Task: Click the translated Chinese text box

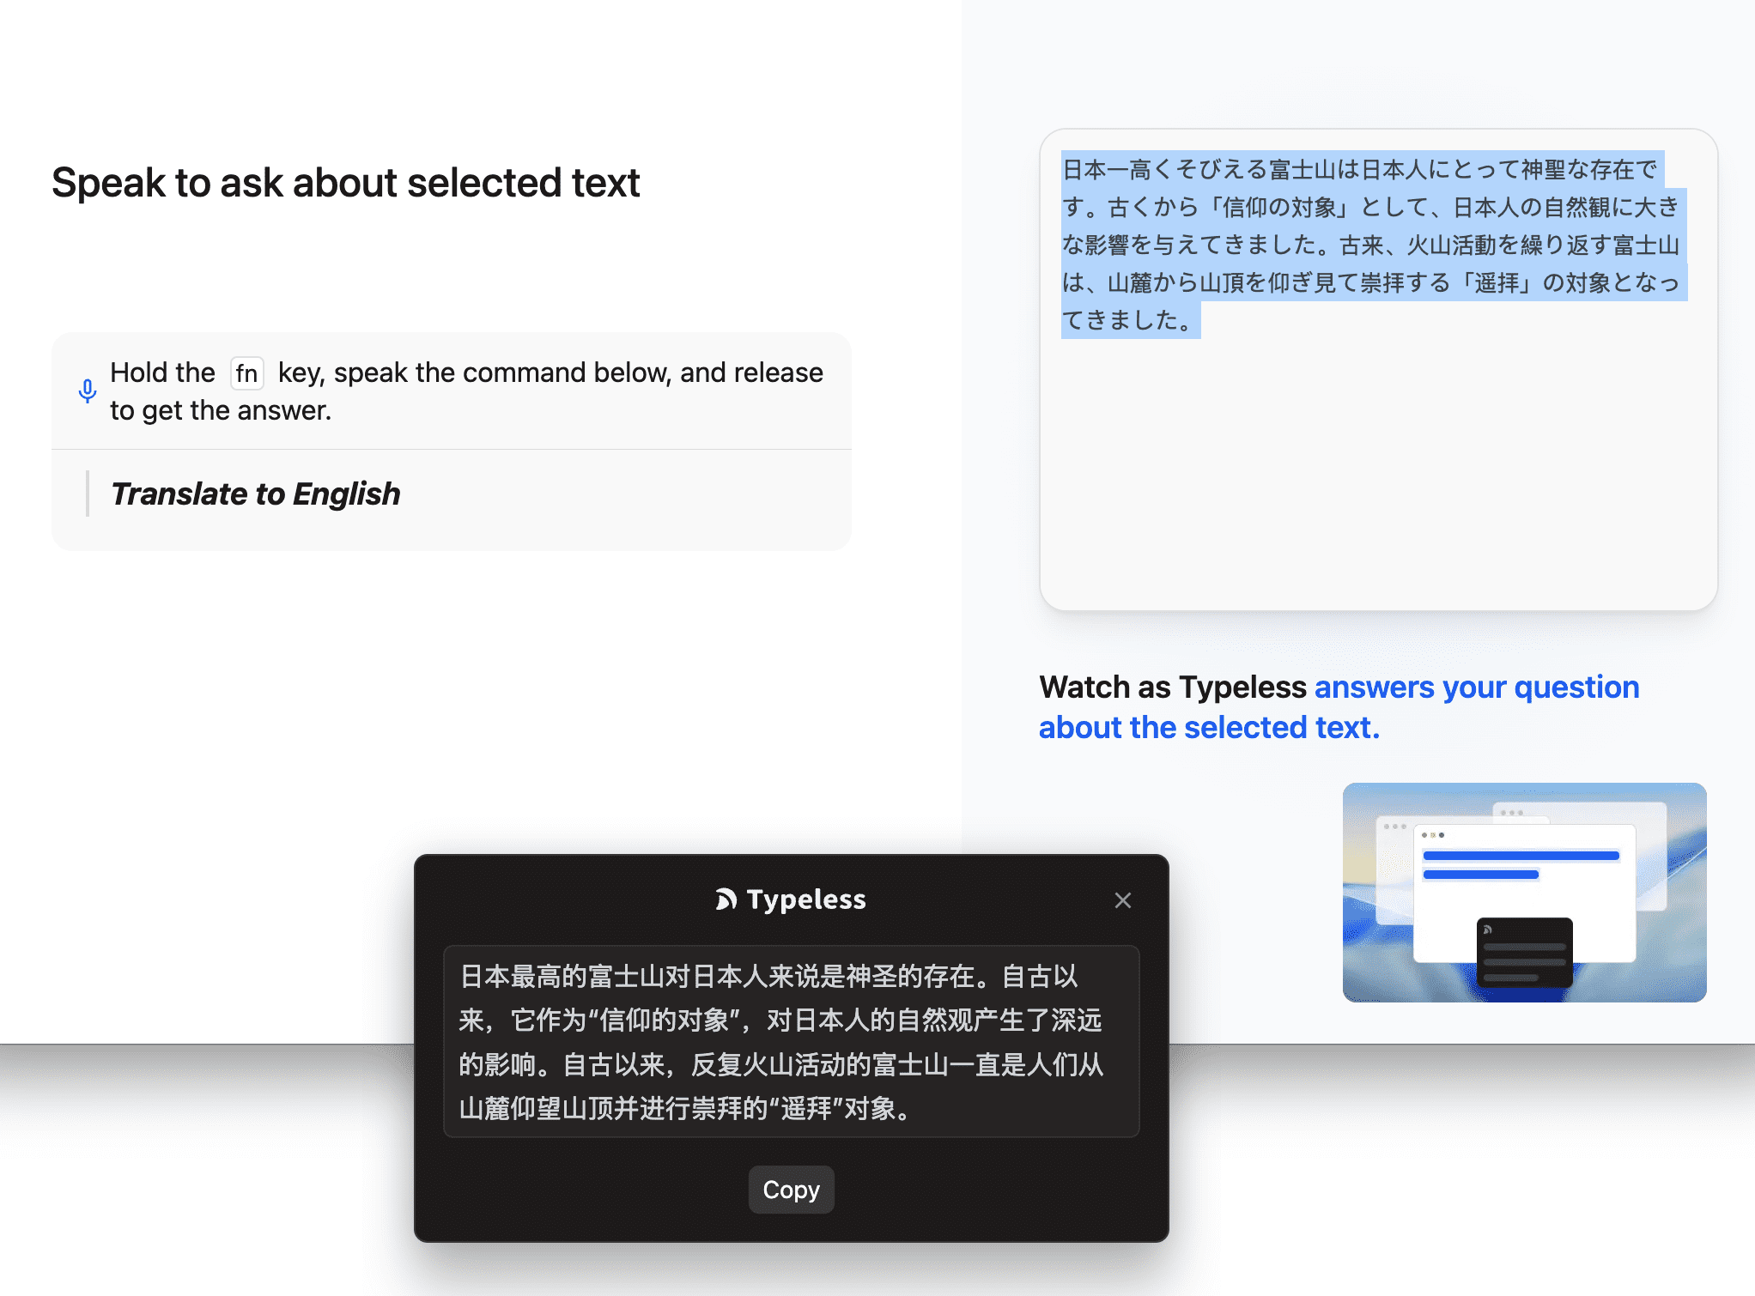Action: [x=791, y=1041]
